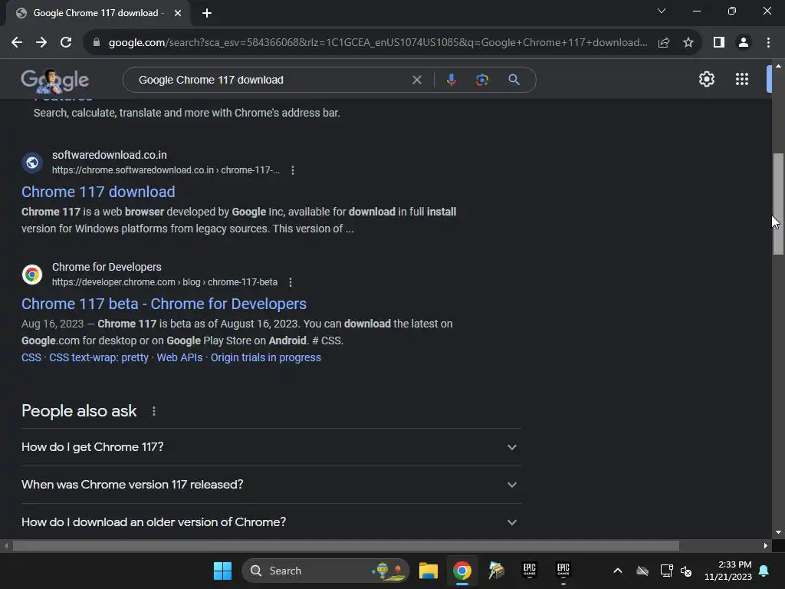Open Chrome 117 beta - Chrome for Developers

164,304
